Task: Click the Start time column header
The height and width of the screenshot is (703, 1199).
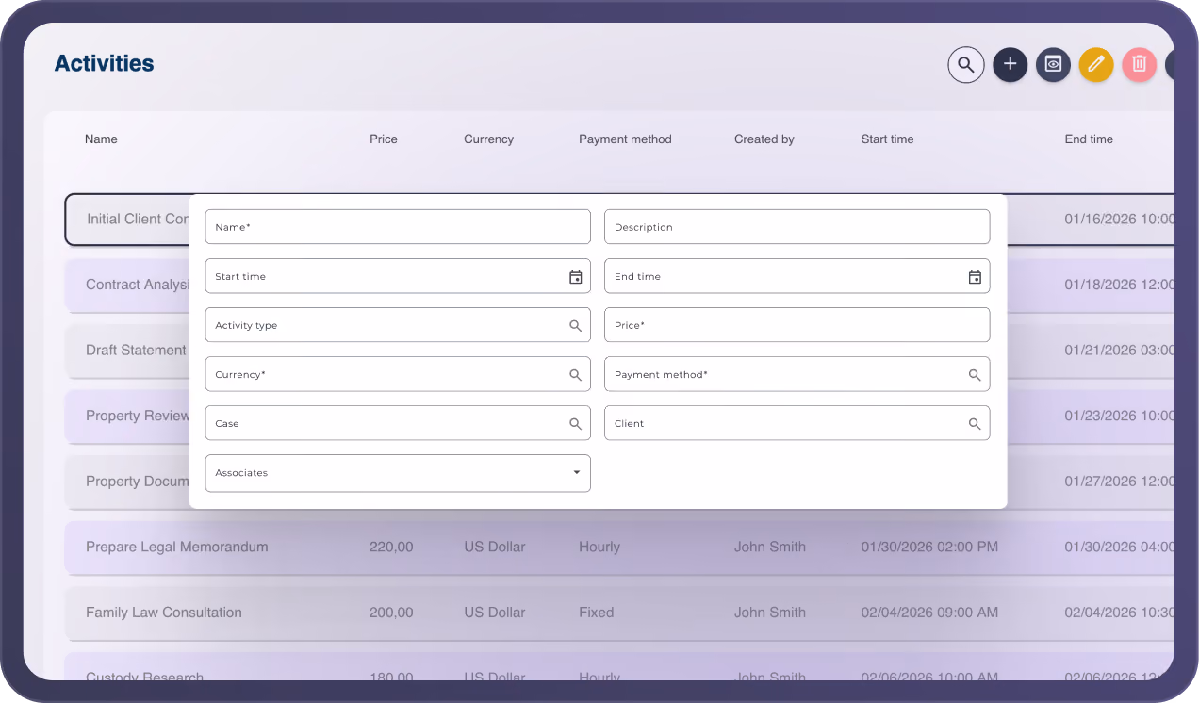Action: click(887, 139)
